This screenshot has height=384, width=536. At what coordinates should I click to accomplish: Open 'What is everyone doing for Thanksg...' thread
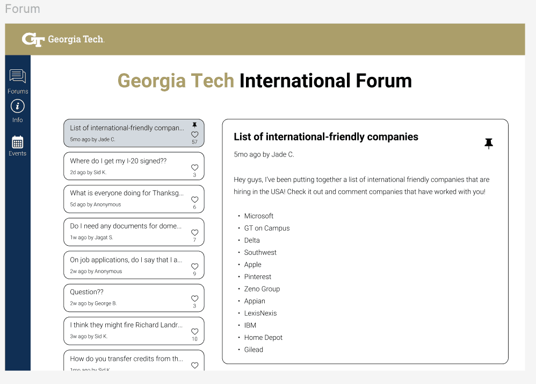134,199
